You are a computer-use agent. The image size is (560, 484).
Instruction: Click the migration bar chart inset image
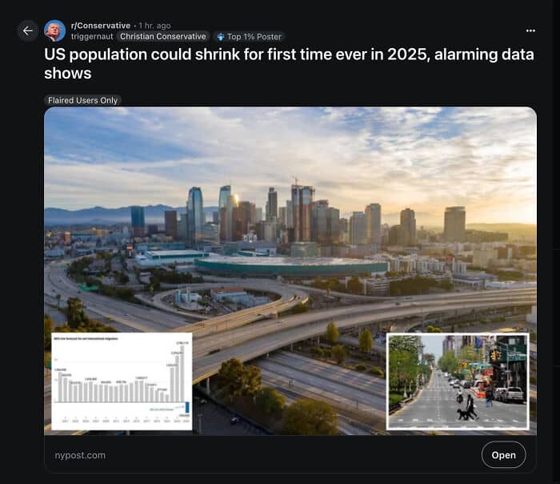[x=122, y=381]
